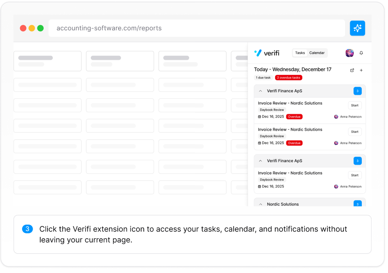Open the notifications bell
This screenshot has width=388, height=273.
click(x=361, y=53)
